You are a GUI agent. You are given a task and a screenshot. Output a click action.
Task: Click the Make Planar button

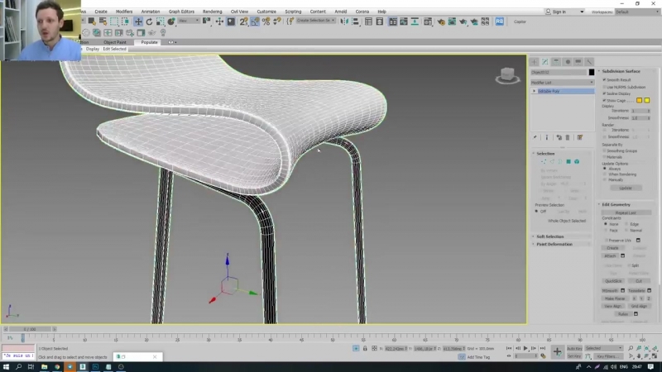[x=615, y=298]
